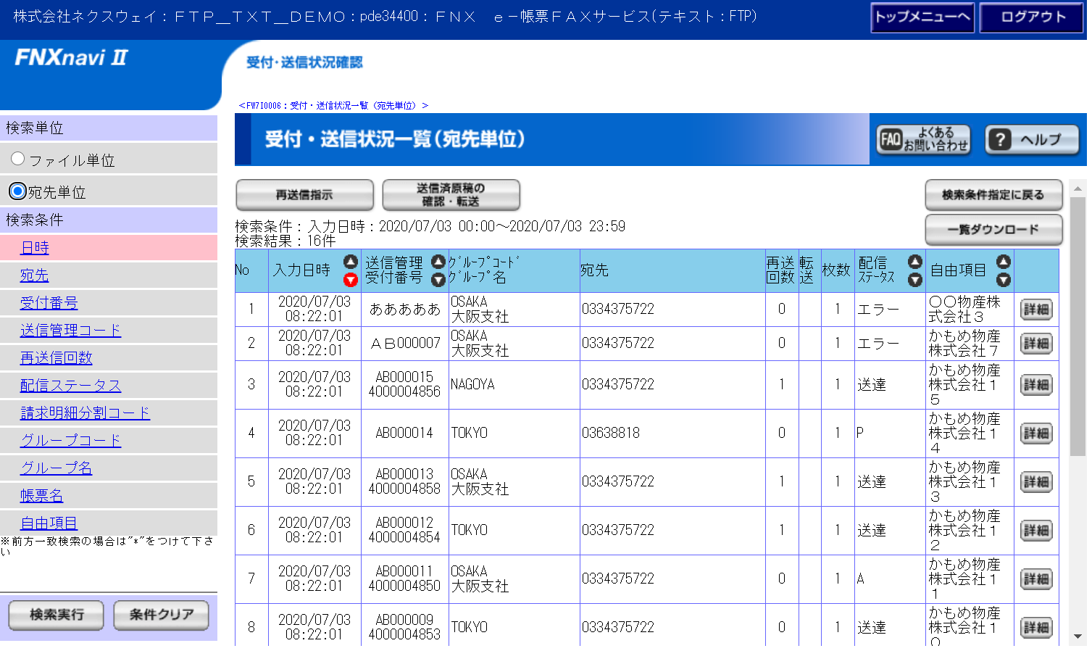Open 詳細 for row 3 AB000015
The height and width of the screenshot is (651, 1092).
[x=1036, y=385]
